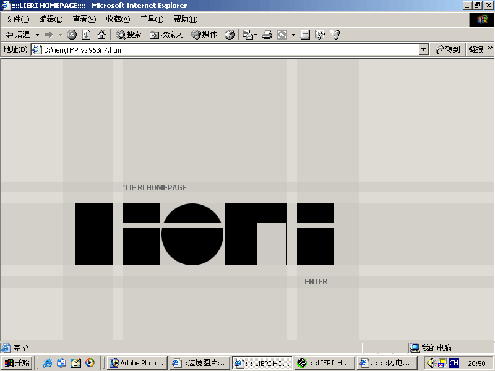Click the address bar URL field
This screenshot has height=371, width=495.
click(229, 49)
